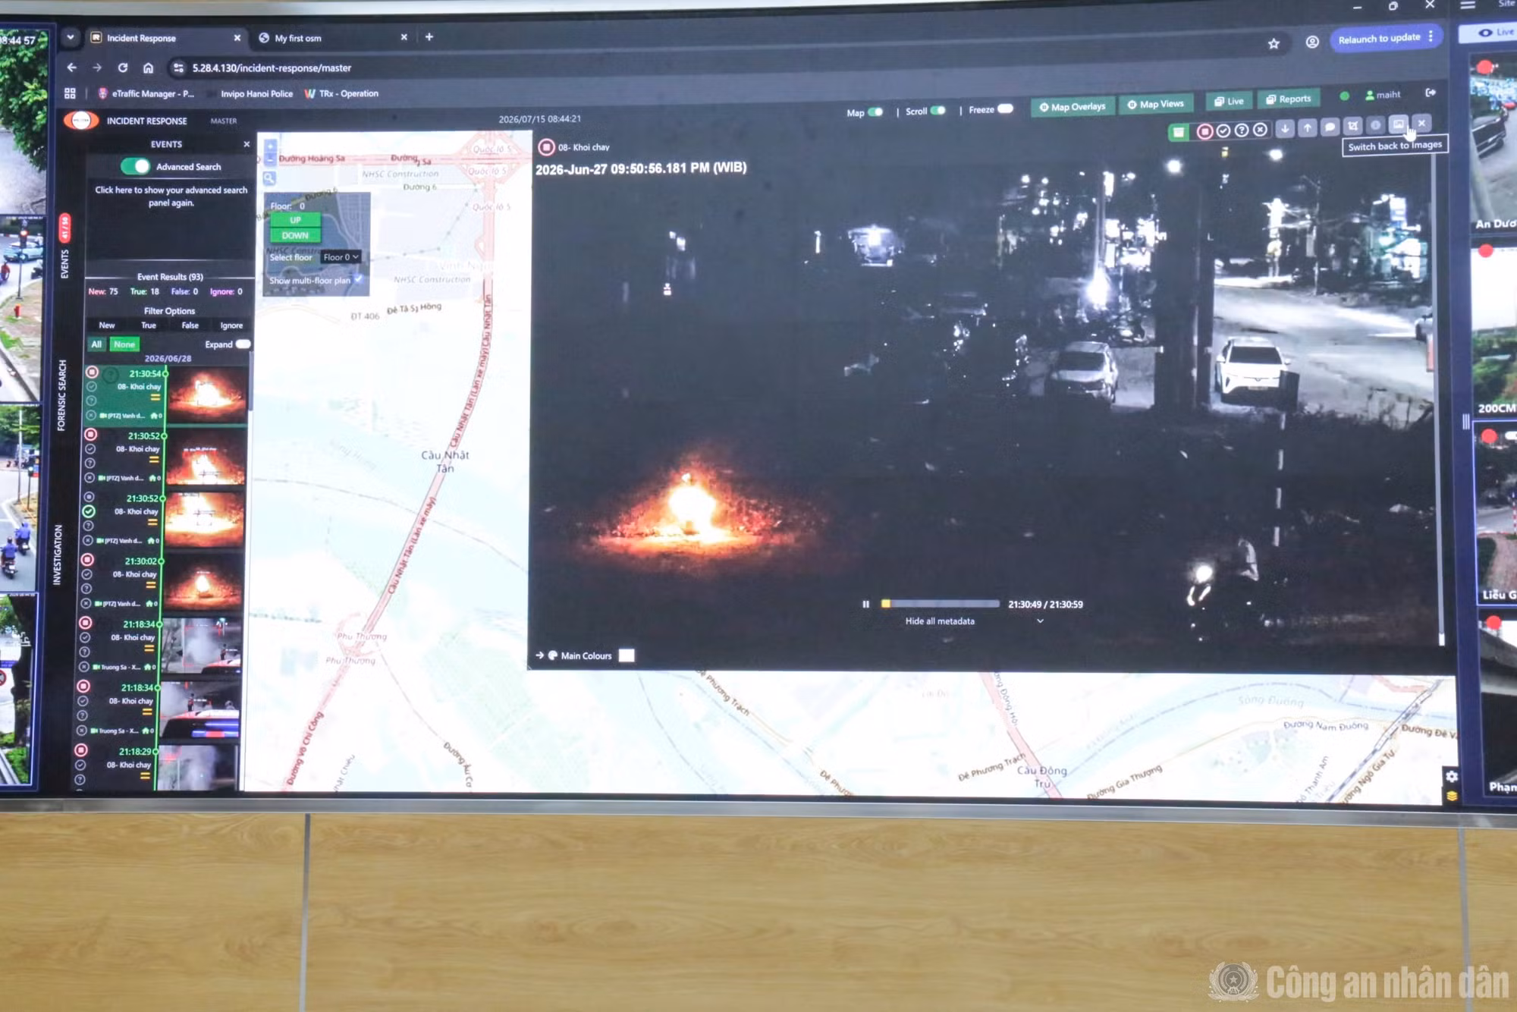Select the None filter button
1517x1012 pixels.
[x=124, y=344]
